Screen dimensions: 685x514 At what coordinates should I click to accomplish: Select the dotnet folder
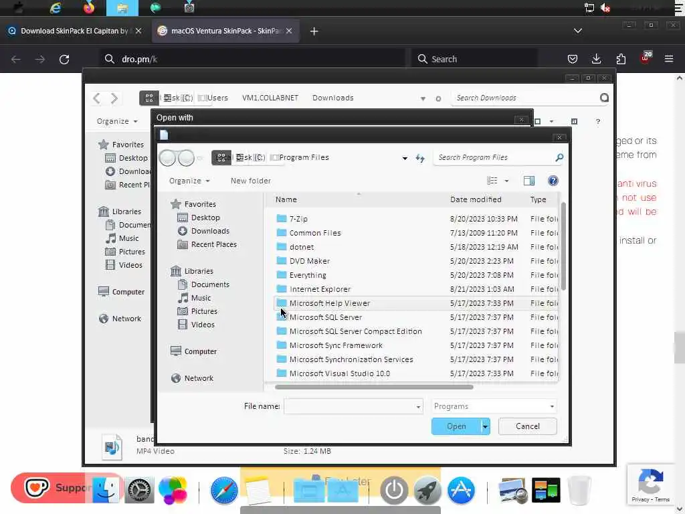pyautogui.click(x=302, y=247)
